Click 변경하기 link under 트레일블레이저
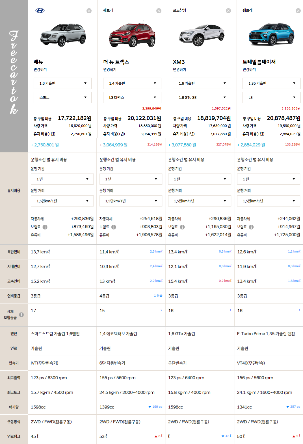Viewport: 303px width, 444px height. [249, 69]
